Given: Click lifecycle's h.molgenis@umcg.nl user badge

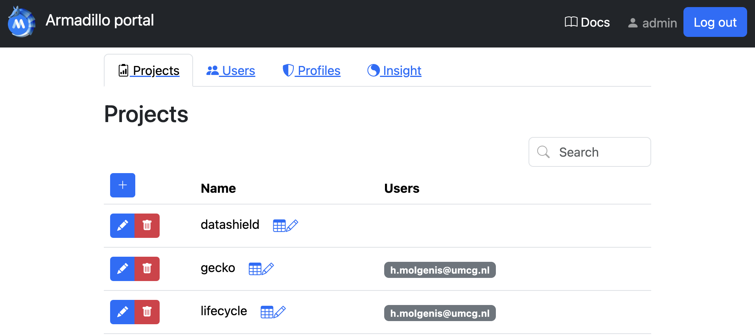Looking at the screenshot, I should [x=440, y=313].
